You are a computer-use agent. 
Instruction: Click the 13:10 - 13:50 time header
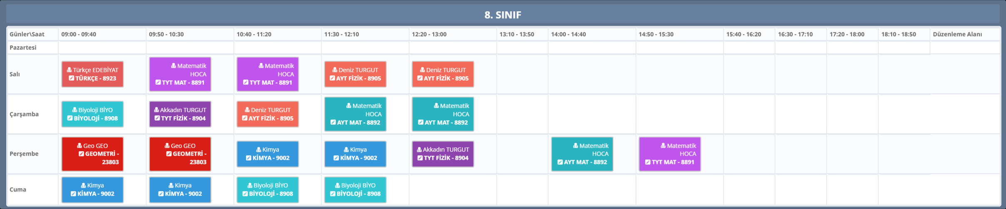coord(517,34)
